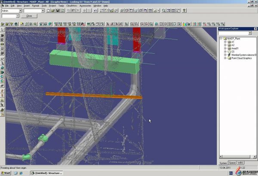Click the Internet Explorer quick launch icon

21,173
